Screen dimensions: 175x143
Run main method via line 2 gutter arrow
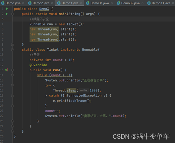click(7, 14)
